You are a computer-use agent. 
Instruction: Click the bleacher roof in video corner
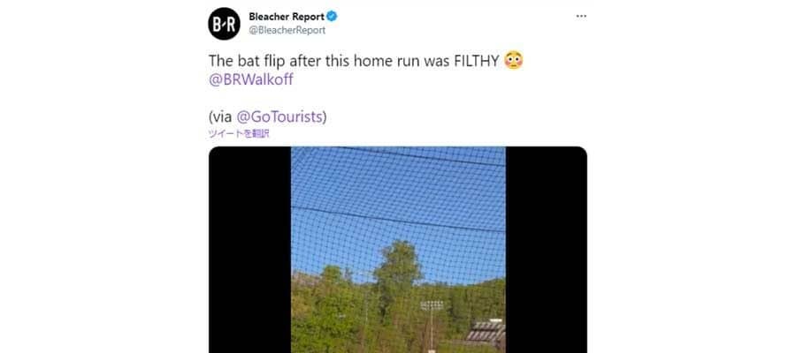[486, 332]
